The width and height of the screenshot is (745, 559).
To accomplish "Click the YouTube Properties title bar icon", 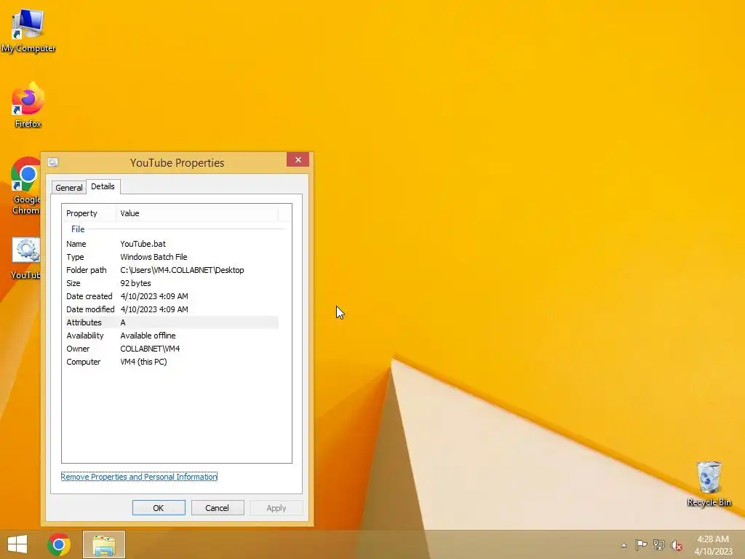I will coord(52,162).
